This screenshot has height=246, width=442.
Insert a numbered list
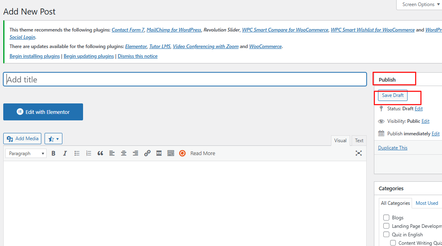pos(89,153)
